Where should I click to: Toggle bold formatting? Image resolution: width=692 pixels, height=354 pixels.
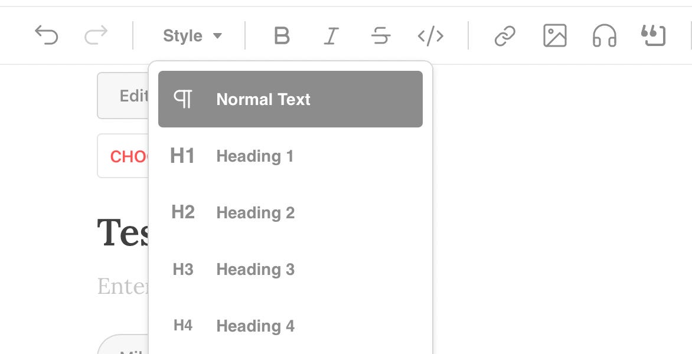coord(282,35)
